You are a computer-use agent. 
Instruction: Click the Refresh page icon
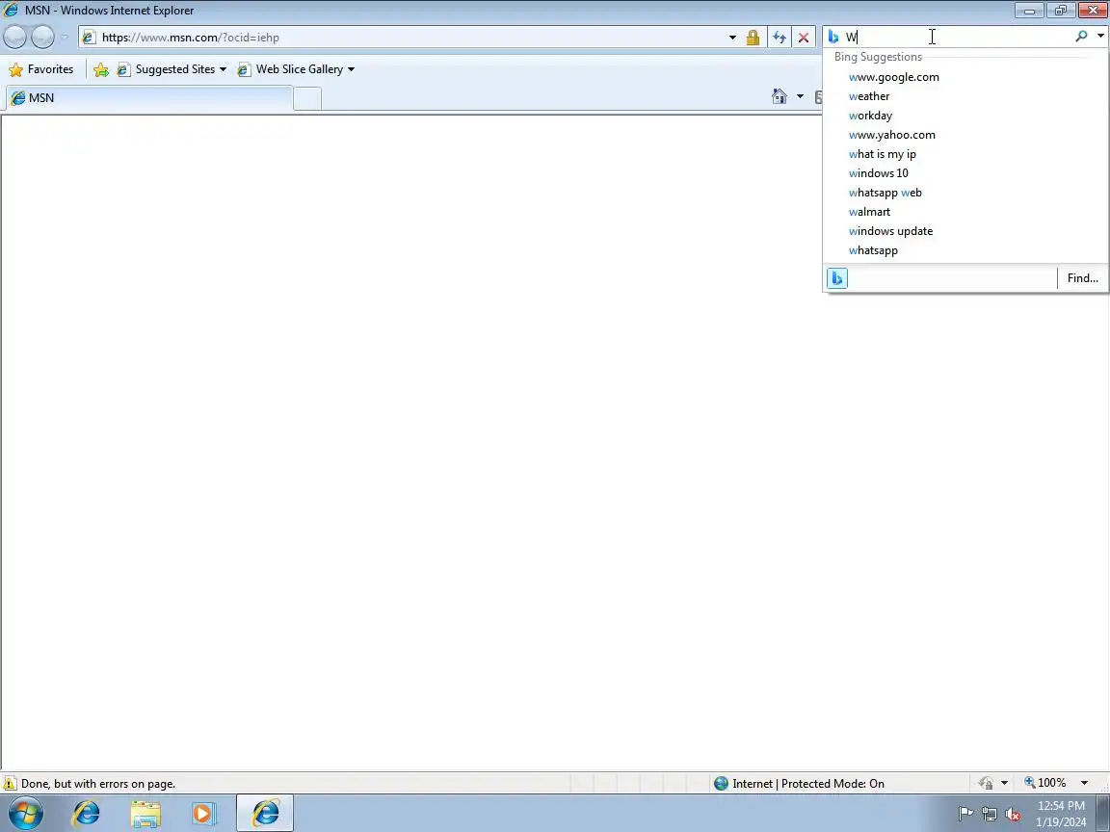[x=780, y=38]
